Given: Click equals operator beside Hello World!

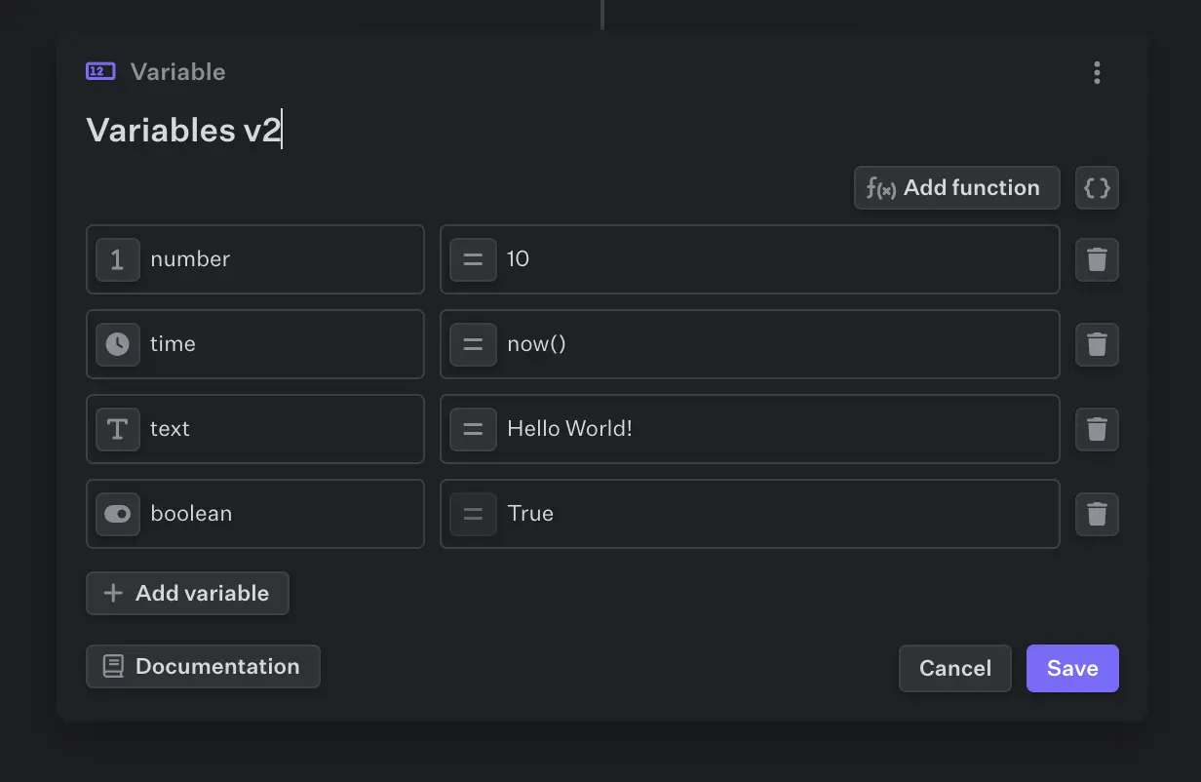Looking at the screenshot, I should pyautogui.click(x=473, y=429).
